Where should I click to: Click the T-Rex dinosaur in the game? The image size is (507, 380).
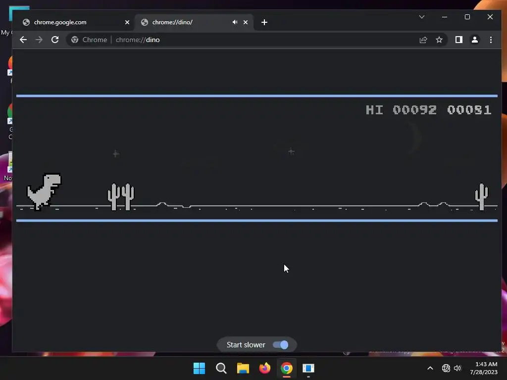tap(44, 191)
